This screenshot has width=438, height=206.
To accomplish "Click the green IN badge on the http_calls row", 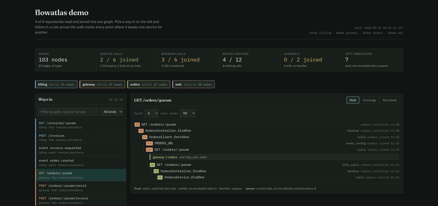I will pyautogui.click(x=152, y=165).
